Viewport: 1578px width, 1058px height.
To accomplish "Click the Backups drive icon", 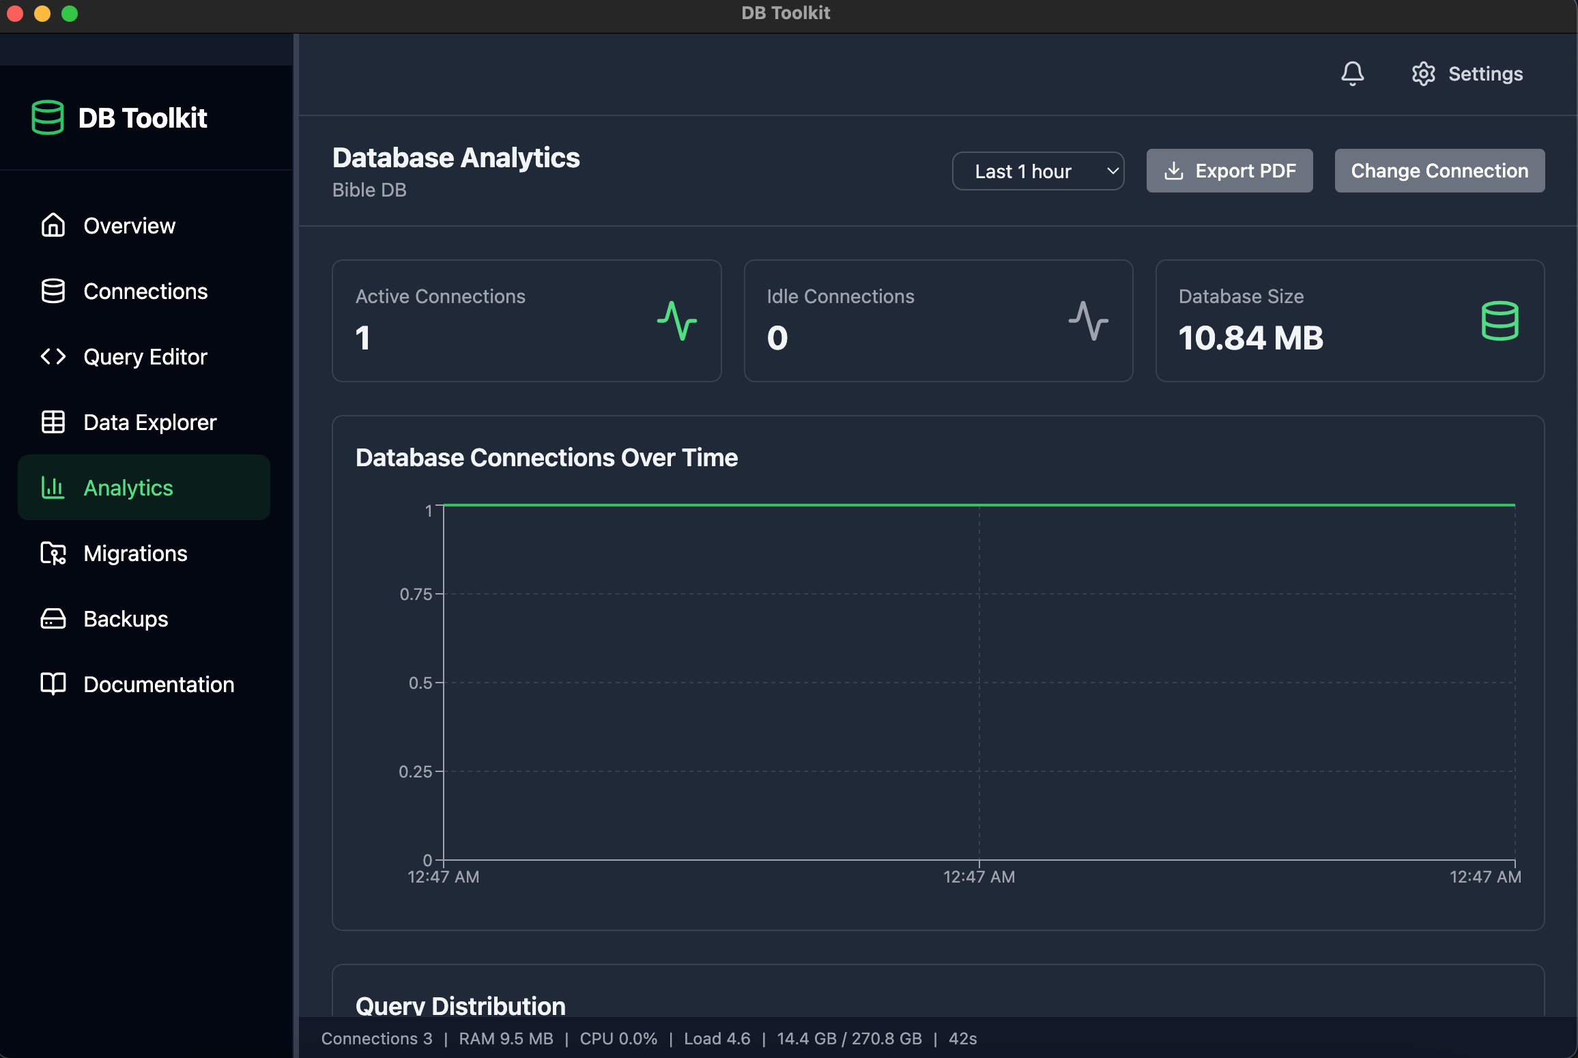I will (53, 618).
